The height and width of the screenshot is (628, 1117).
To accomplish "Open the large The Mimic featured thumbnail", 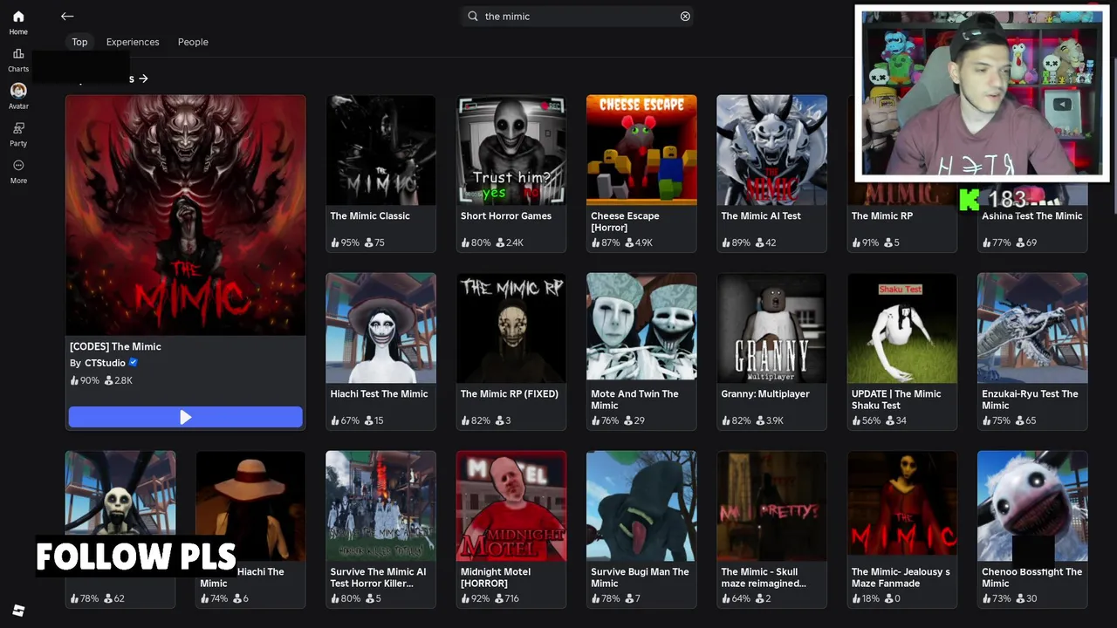I will [186, 215].
